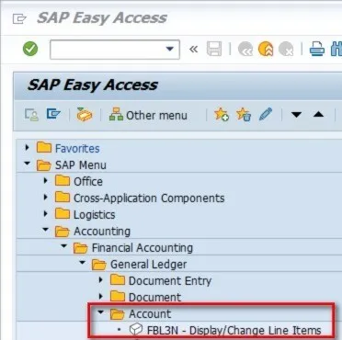Click the Find binoculars icon

coord(336,49)
